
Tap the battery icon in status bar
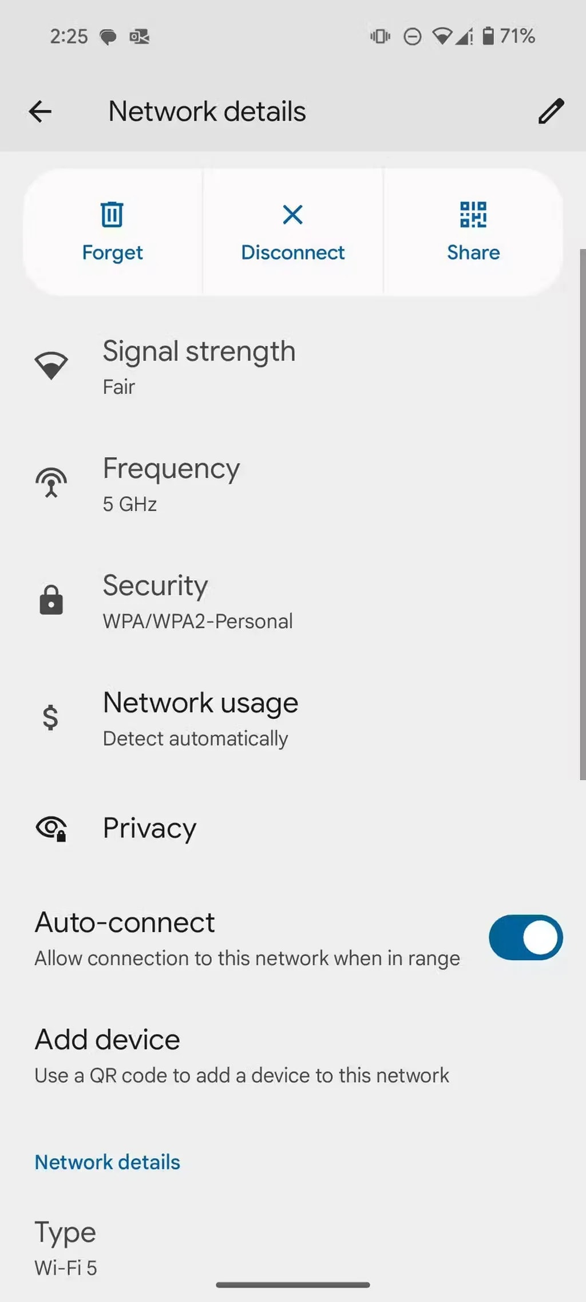(x=488, y=36)
